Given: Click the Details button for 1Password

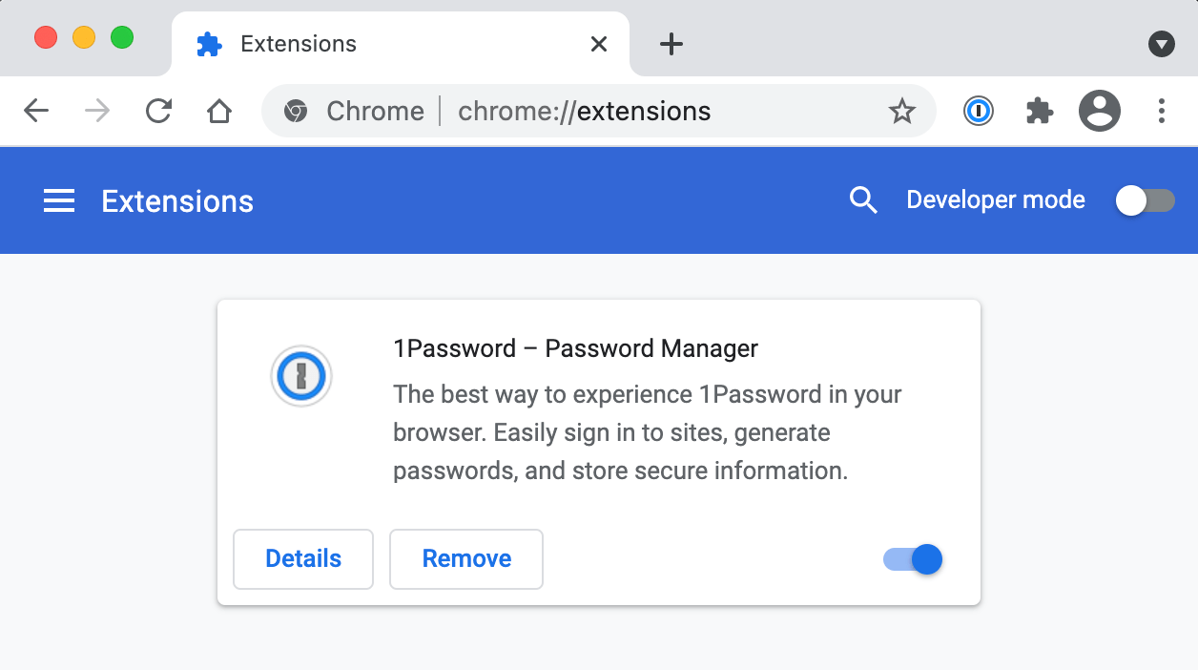Looking at the screenshot, I should click(x=303, y=559).
